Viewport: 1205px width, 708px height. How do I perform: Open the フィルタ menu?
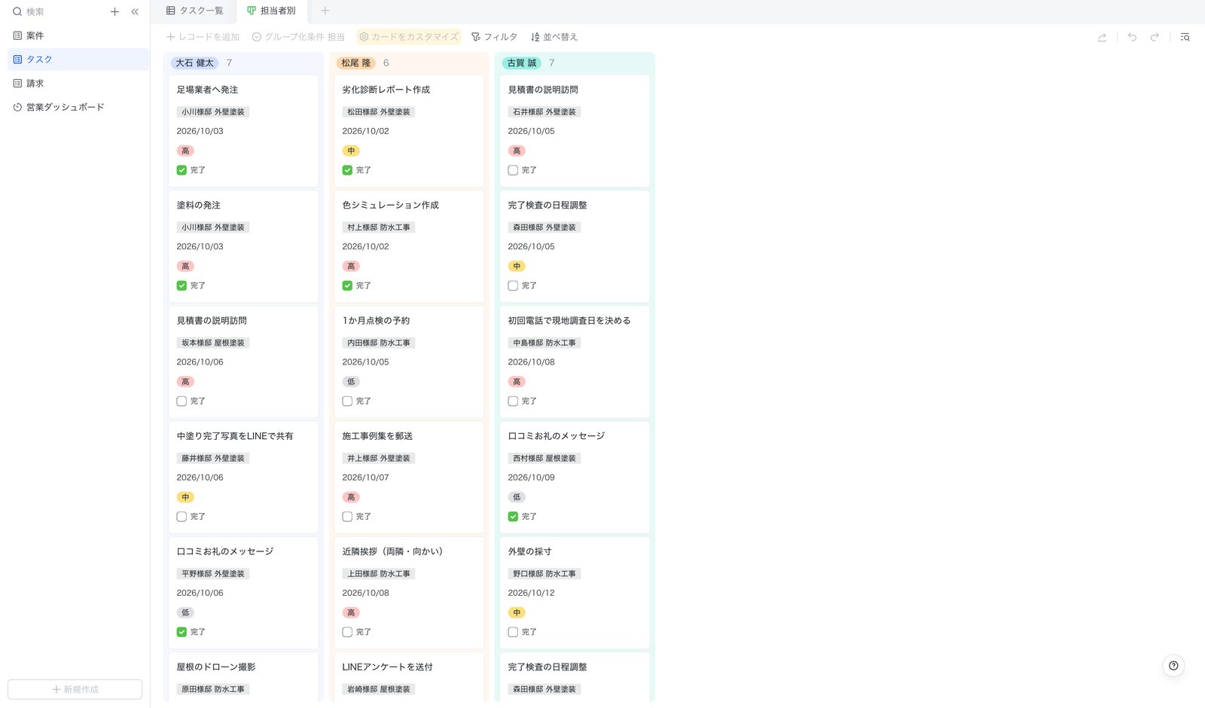tap(494, 37)
